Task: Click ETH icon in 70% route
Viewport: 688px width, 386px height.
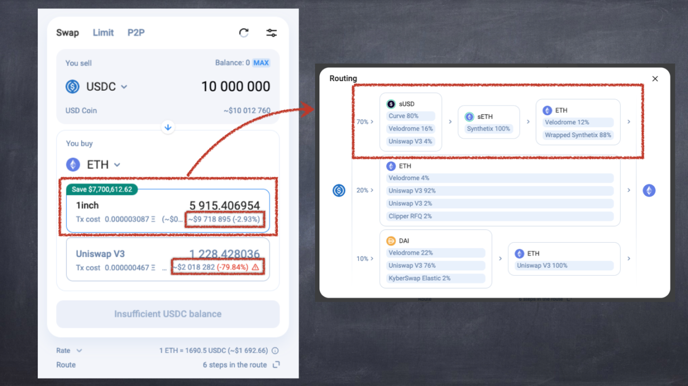Action: tap(547, 110)
